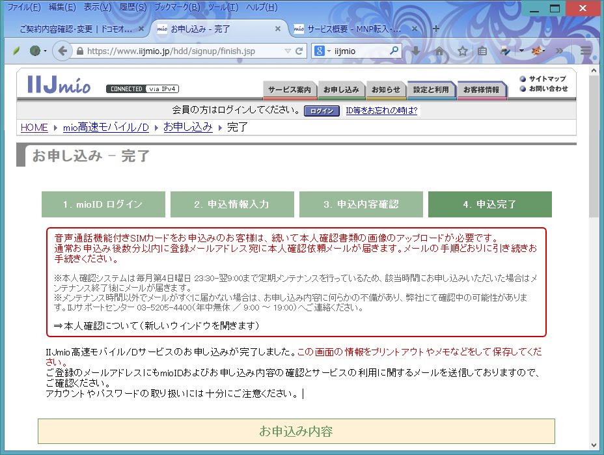Open dropdown arrow beside the globe icon
This screenshot has height=455, width=604.
click(x=45, y=51)
